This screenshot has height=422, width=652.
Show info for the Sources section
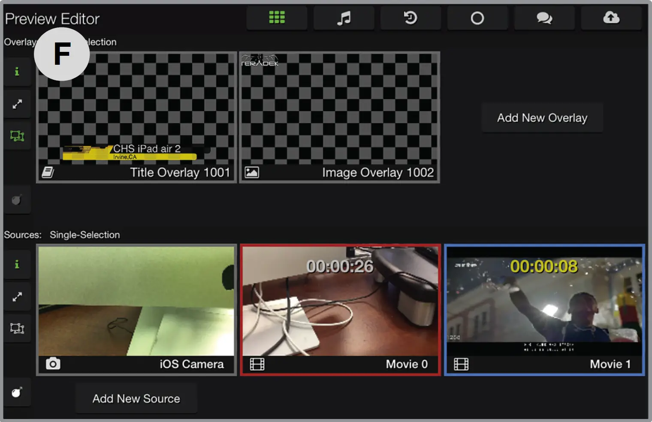coord(17,264)
